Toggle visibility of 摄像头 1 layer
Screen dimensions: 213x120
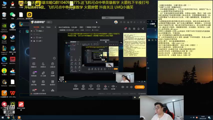[31, 31]
